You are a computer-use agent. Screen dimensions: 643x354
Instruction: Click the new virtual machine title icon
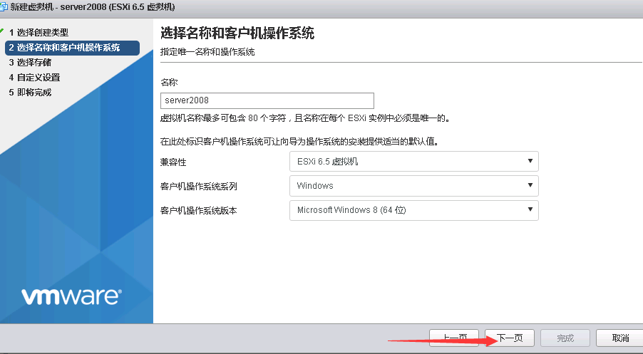pos(4,6)
